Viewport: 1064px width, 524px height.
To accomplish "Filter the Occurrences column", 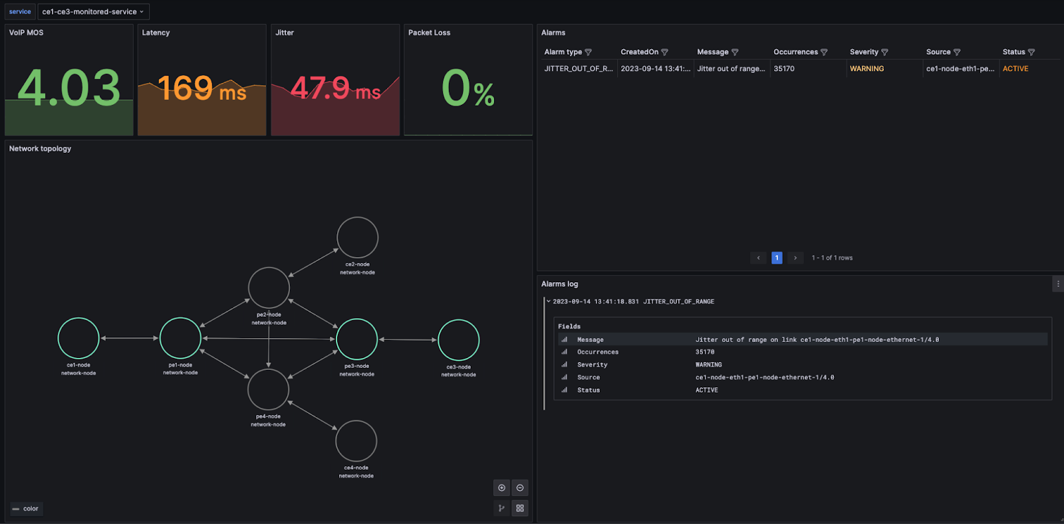I will tap(824, 52).
